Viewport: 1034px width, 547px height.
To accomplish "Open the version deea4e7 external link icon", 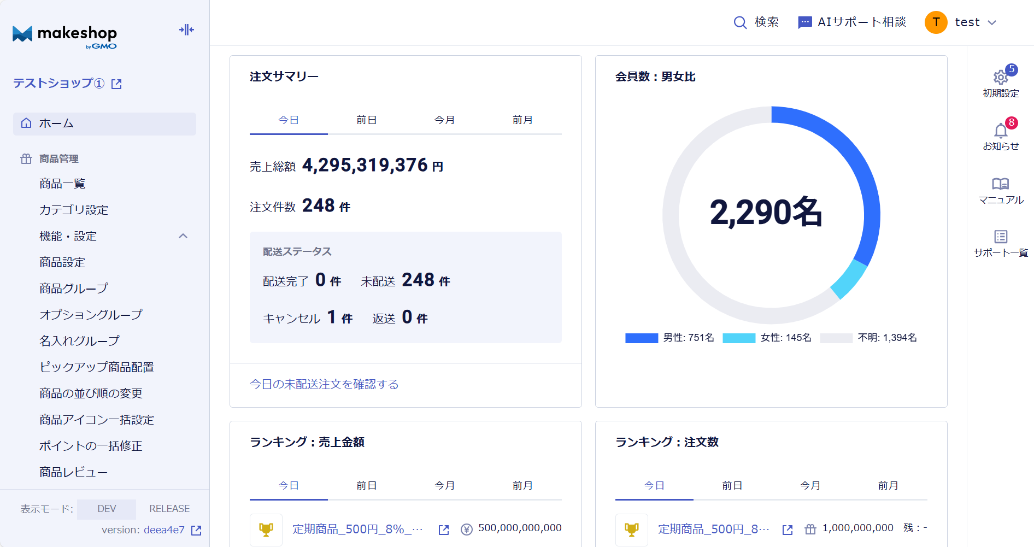I will tap(196, 530).
